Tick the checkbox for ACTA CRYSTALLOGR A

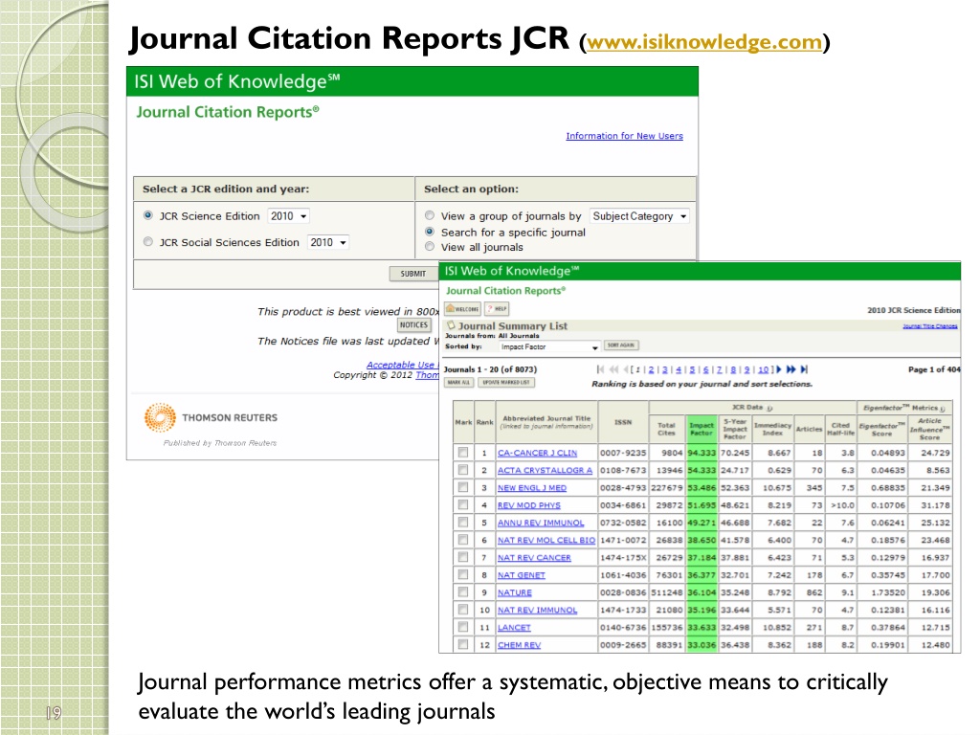click(463, 469)
